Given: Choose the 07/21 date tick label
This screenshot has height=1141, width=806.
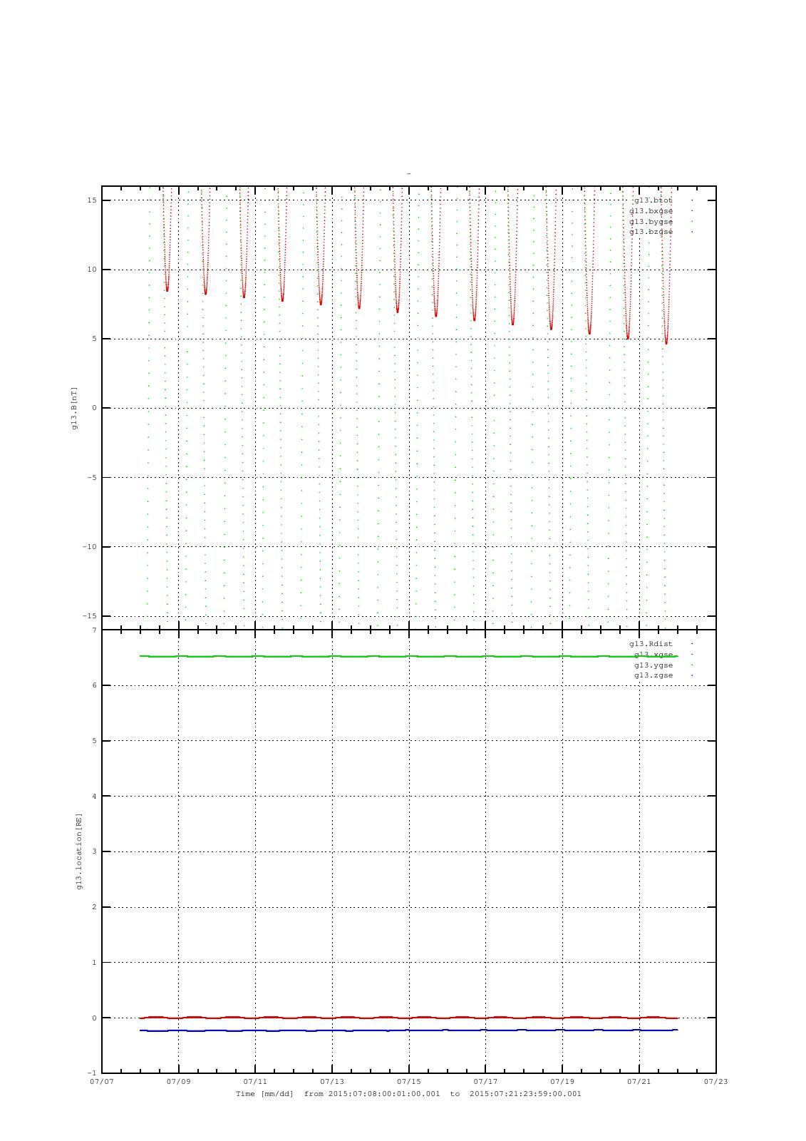Looking at the screenshot, I should 639,1082.
